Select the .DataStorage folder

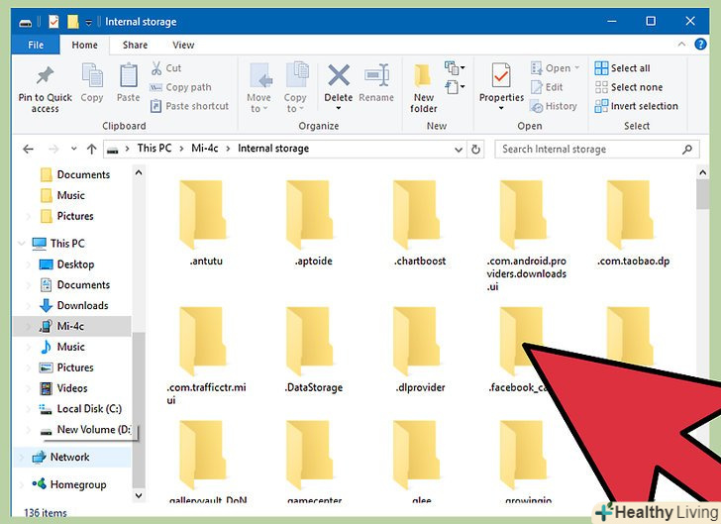tap(313, 350)
